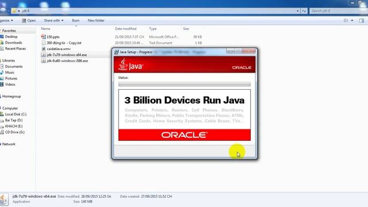Toggle the preview pane icon

coord(362,21)
